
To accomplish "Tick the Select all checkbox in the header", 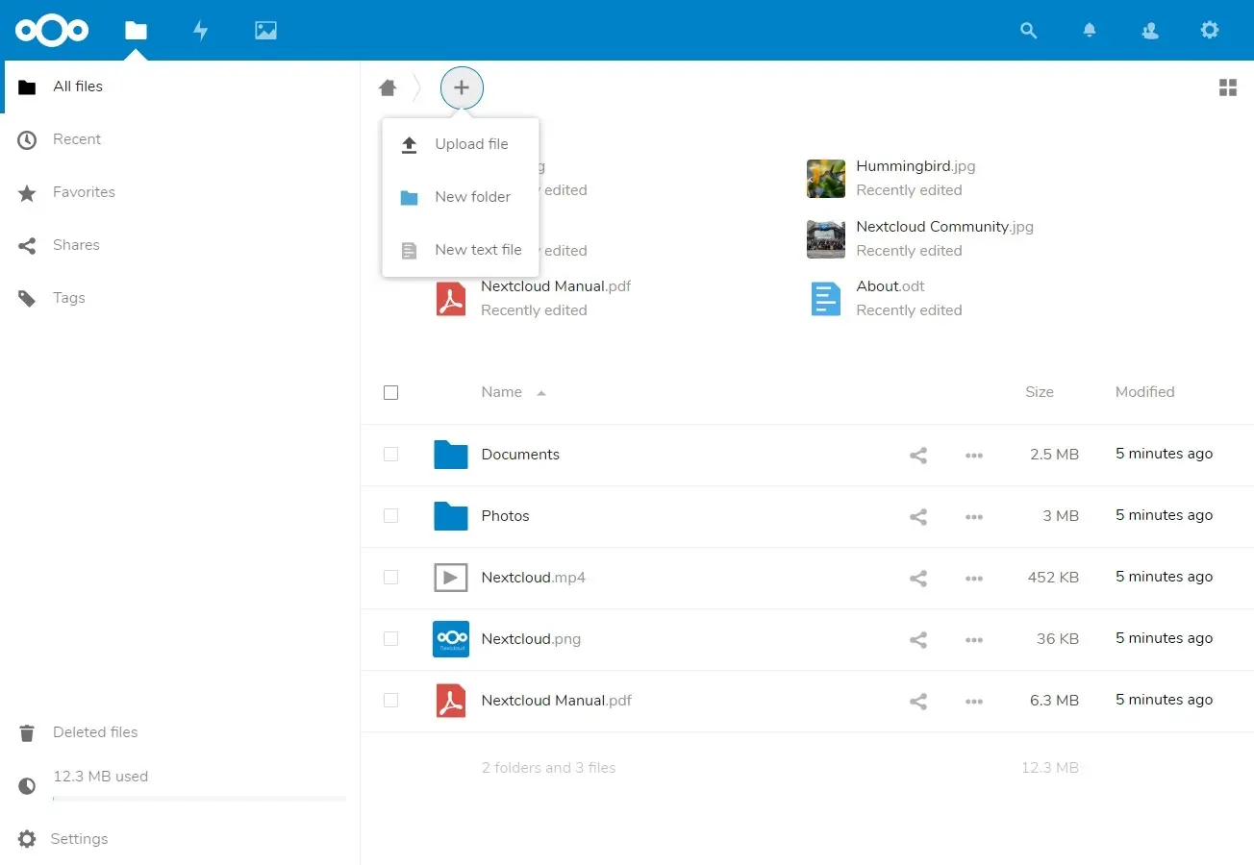I will click(x=390, y=392).
